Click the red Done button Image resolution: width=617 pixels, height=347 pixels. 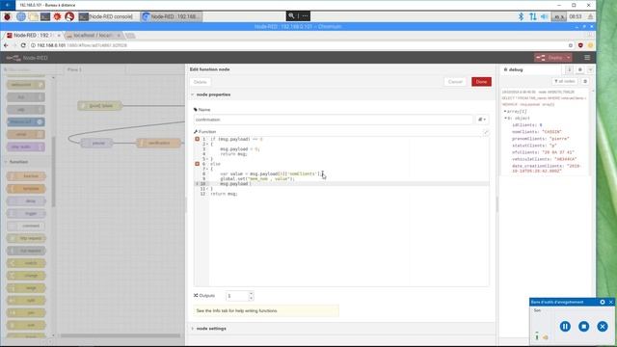tap(481, 82)
